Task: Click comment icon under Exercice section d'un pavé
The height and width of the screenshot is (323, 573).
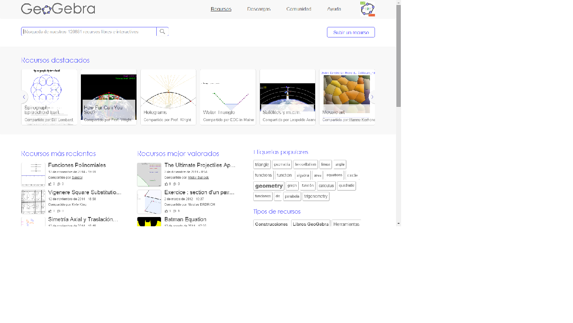Action: 175,211
